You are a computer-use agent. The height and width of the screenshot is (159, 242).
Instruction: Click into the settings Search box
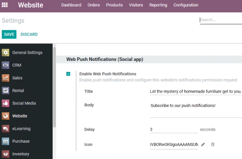click(x=221, y=20)
